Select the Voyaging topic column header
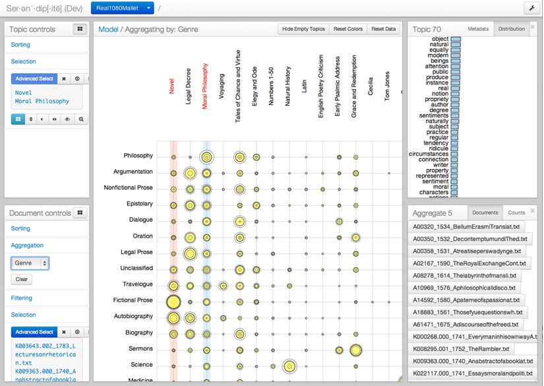This screenshot has height=386, width=544. [x=222, y=86]
